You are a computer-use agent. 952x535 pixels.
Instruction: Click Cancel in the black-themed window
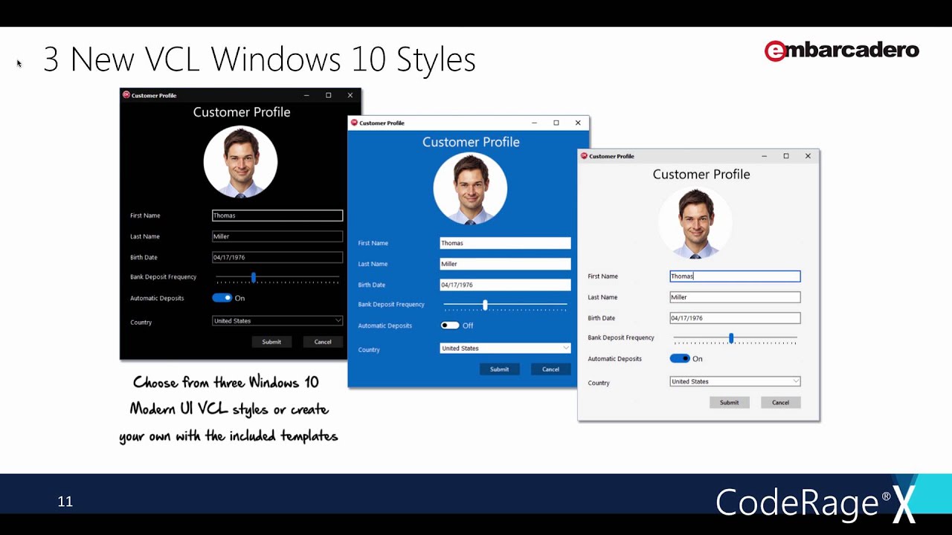click(x=323, y=342)
